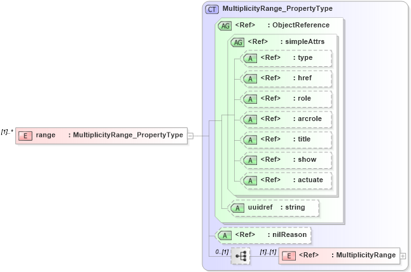Click the E icon of range element
This screenshot has height=272, width=411.
click(25, 136)
